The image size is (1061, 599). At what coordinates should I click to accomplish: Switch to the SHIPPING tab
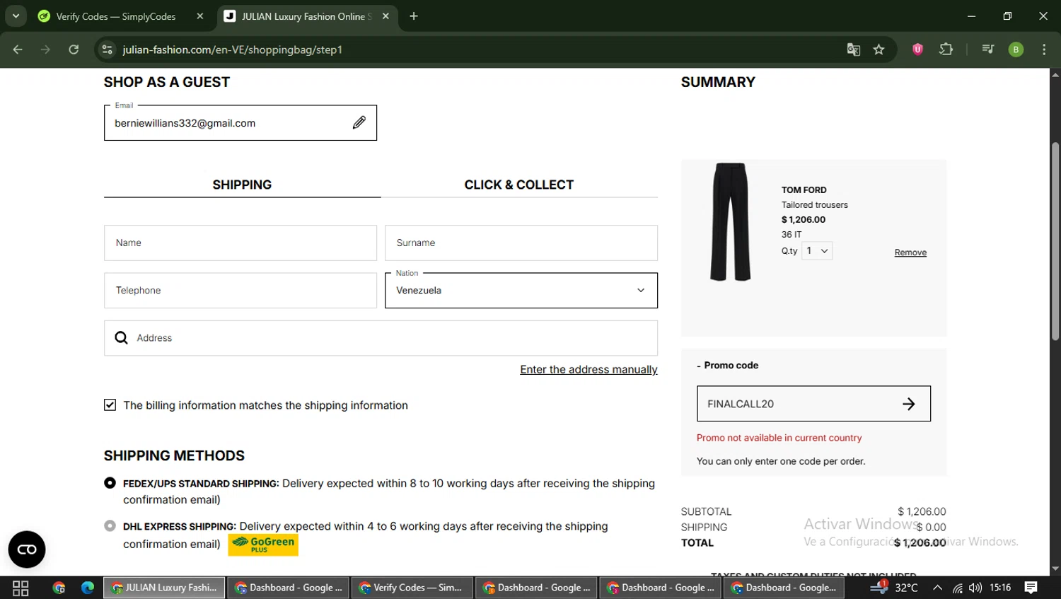242,185
